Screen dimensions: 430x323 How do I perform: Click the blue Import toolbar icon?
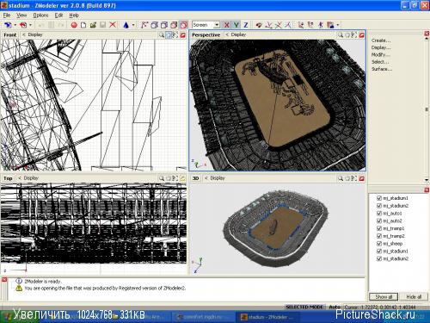coord(8,25)
